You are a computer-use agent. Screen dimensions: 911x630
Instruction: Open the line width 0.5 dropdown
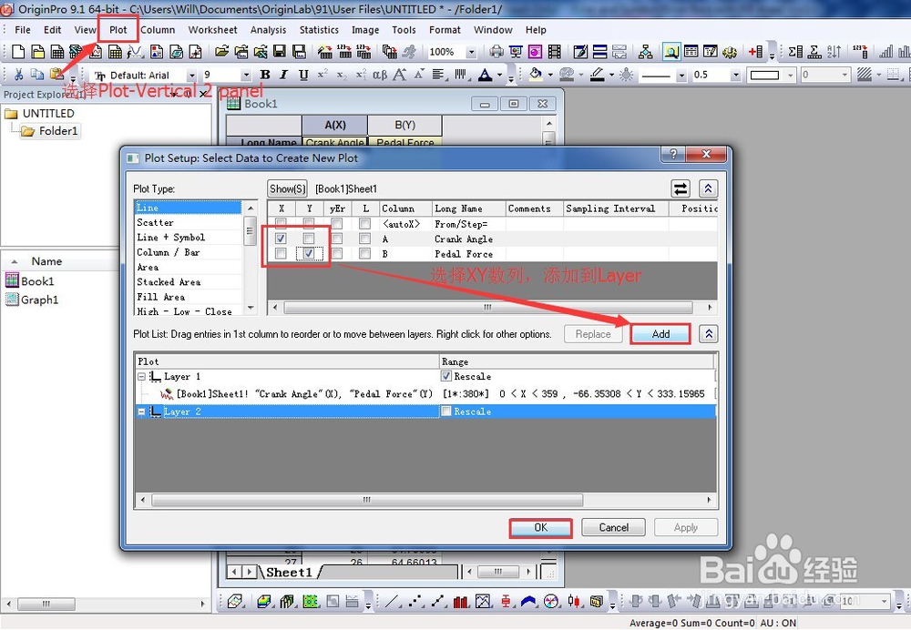point(735,75)
